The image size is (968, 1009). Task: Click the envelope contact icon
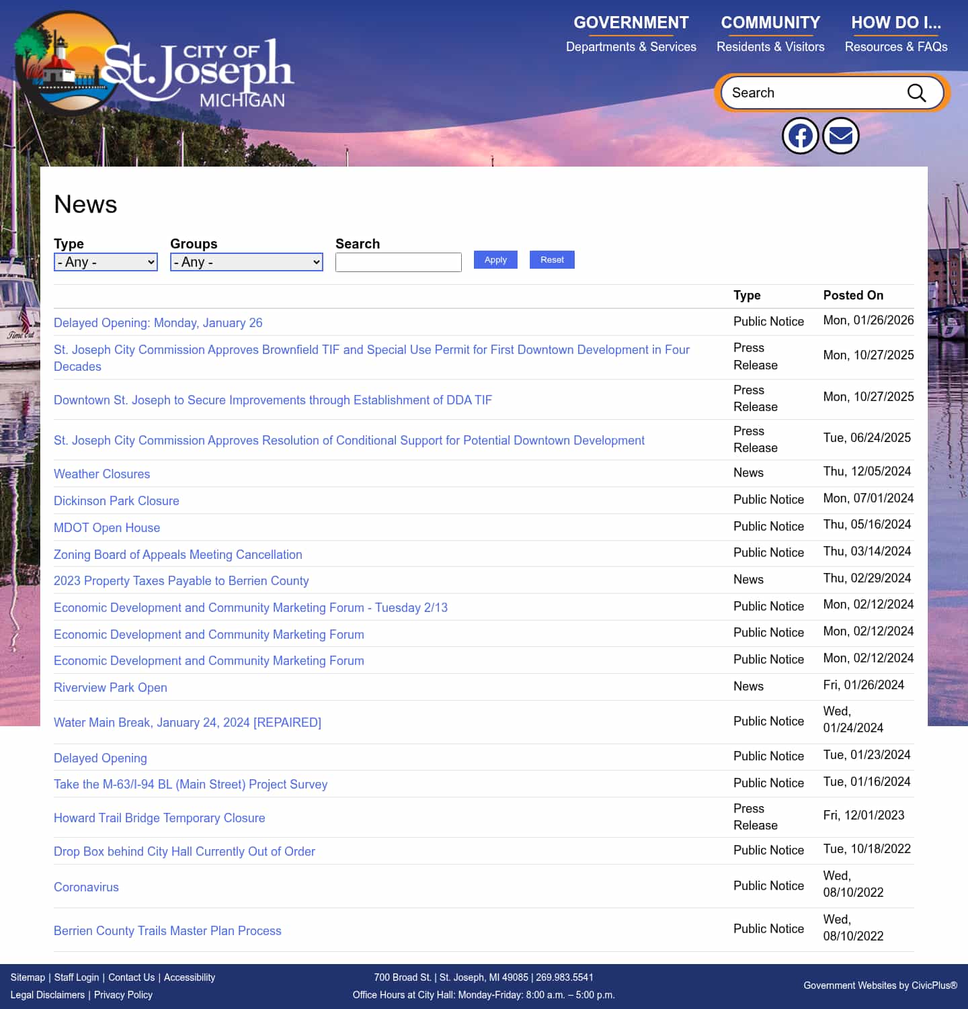point(840,136)
